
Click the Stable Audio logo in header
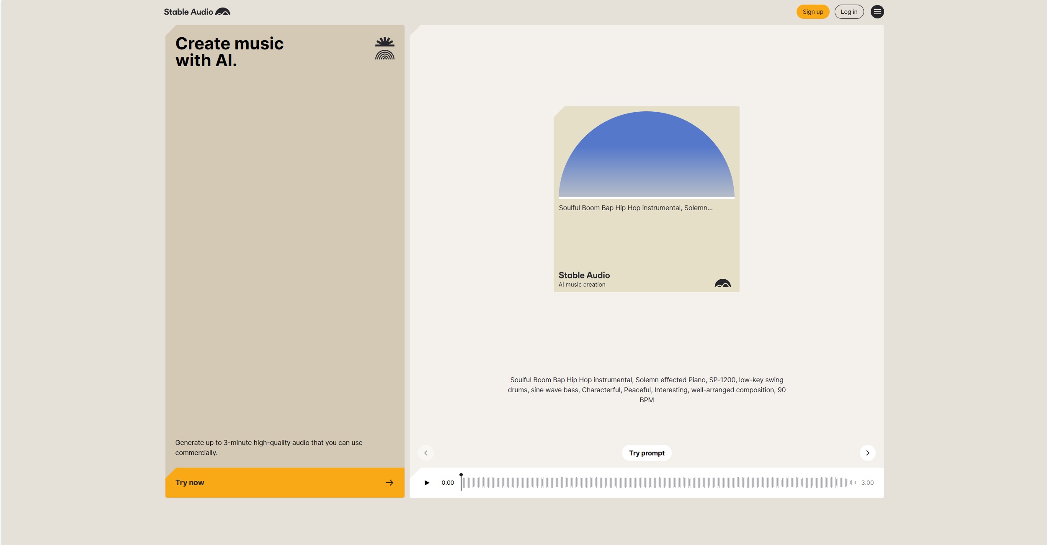coord(197,12)
